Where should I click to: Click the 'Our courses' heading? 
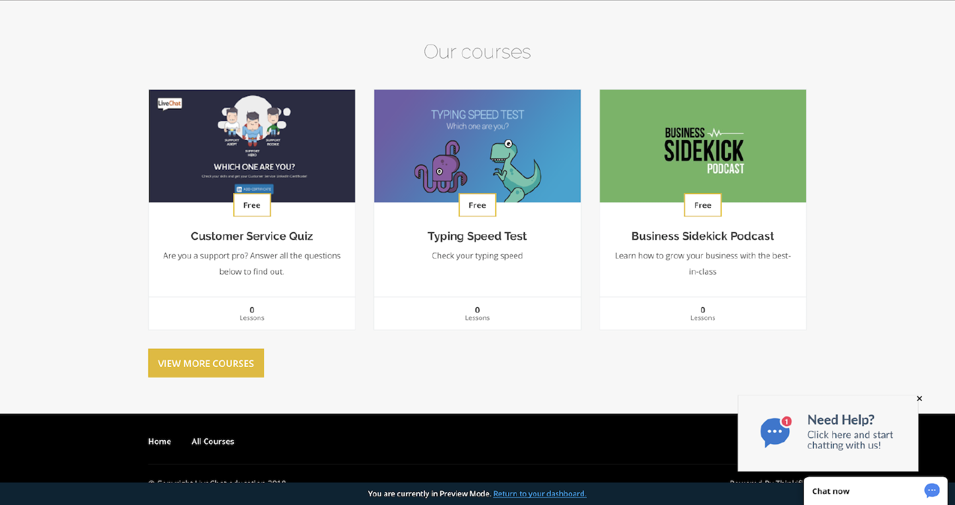pos(477,52)
